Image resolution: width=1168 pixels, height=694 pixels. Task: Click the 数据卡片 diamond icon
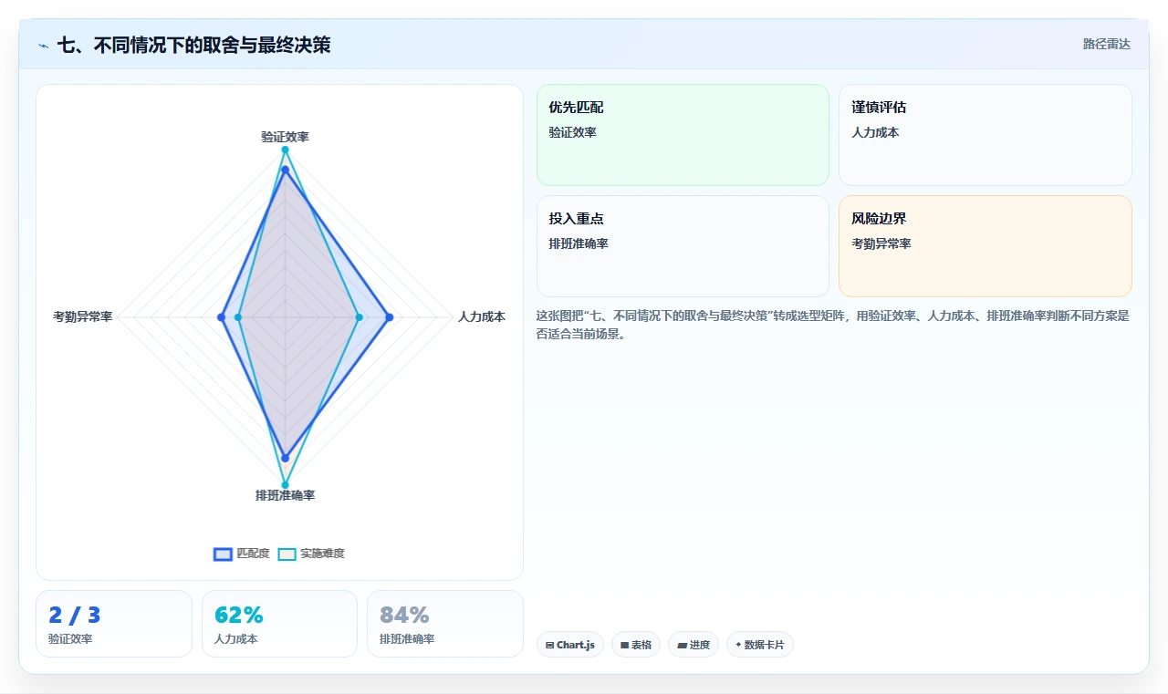coord(738,645)
